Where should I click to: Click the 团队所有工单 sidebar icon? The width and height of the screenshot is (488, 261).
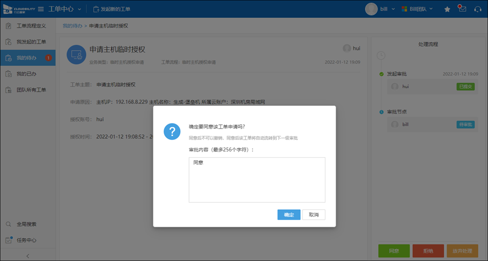click(x=9, y=90)
